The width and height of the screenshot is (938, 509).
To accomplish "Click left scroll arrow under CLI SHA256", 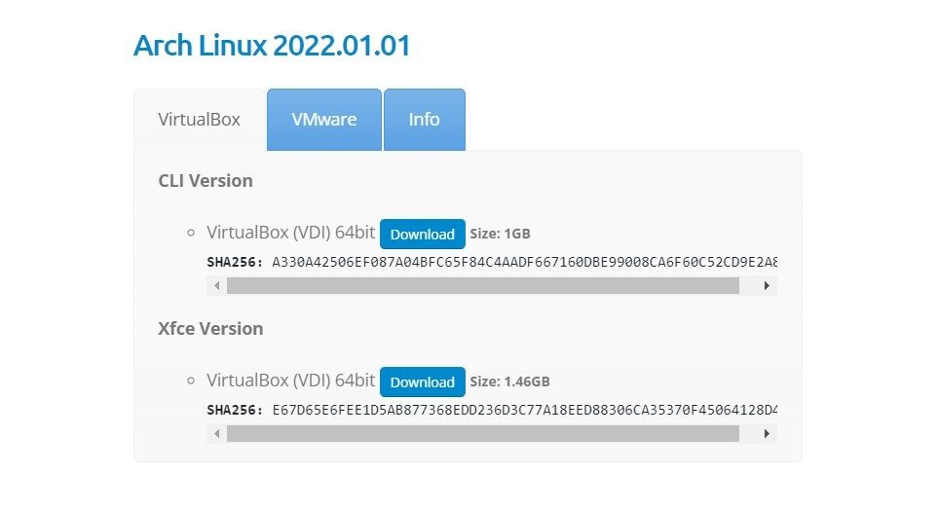I will 216,285.
